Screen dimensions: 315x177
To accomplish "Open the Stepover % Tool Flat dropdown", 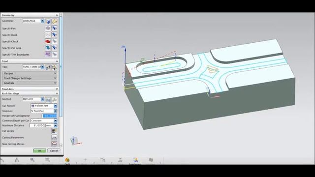I will 56,111.
